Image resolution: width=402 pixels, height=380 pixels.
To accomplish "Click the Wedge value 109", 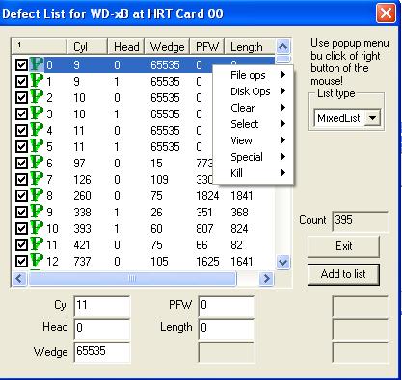I will click(159, 180).
